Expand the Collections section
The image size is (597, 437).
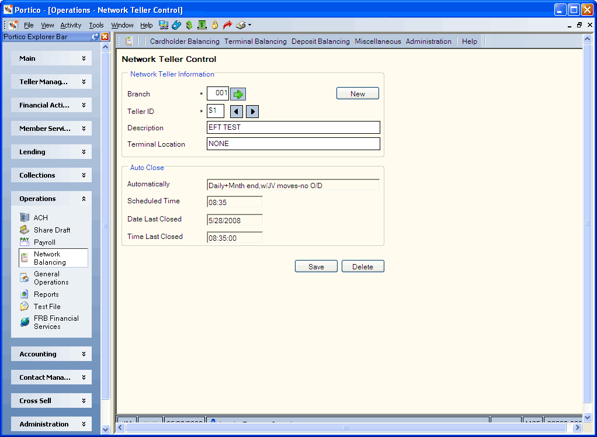pos(51,175)
